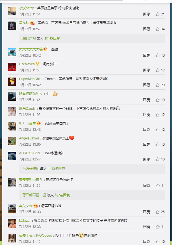
Task: Click thumbs-up on 吴作林's comment
Action: tap(160, 29)
